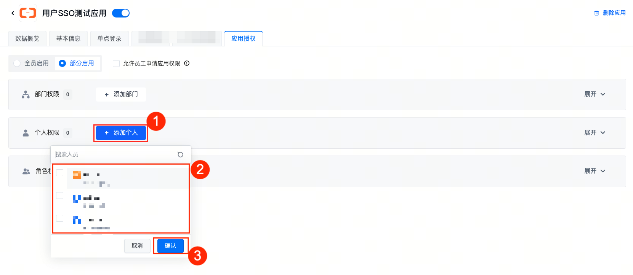Click the trash icon beside 删除应用
This screenshot has height=275, width=633.
coord(596,13)
